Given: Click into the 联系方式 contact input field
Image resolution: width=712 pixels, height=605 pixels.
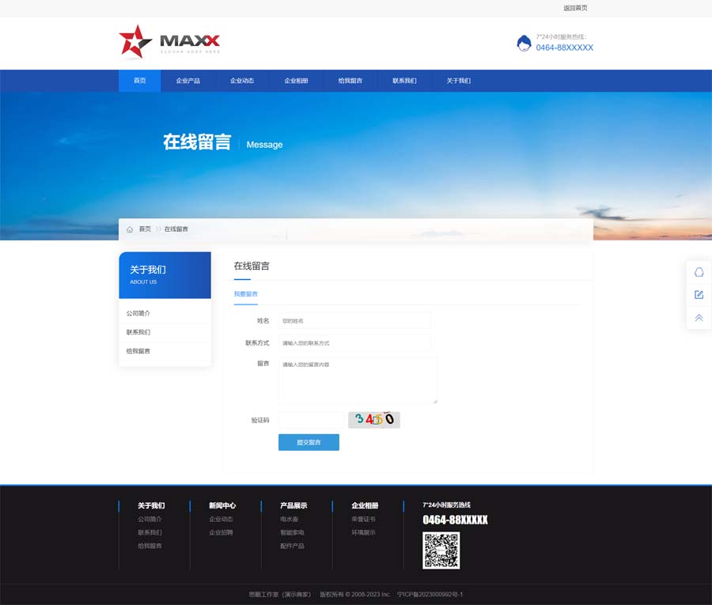Looking at the screenshot, I should [x=354, y=343].
